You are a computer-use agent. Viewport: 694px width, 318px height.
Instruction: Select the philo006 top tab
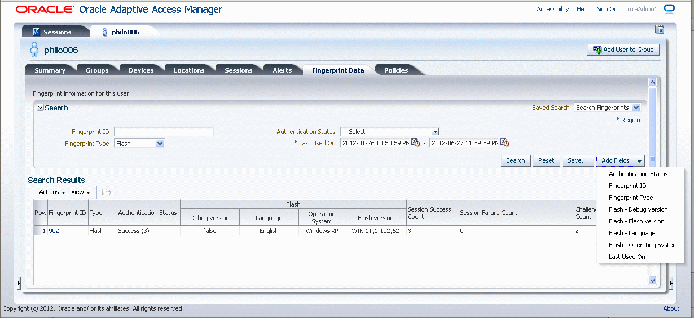tap(125, 32)
